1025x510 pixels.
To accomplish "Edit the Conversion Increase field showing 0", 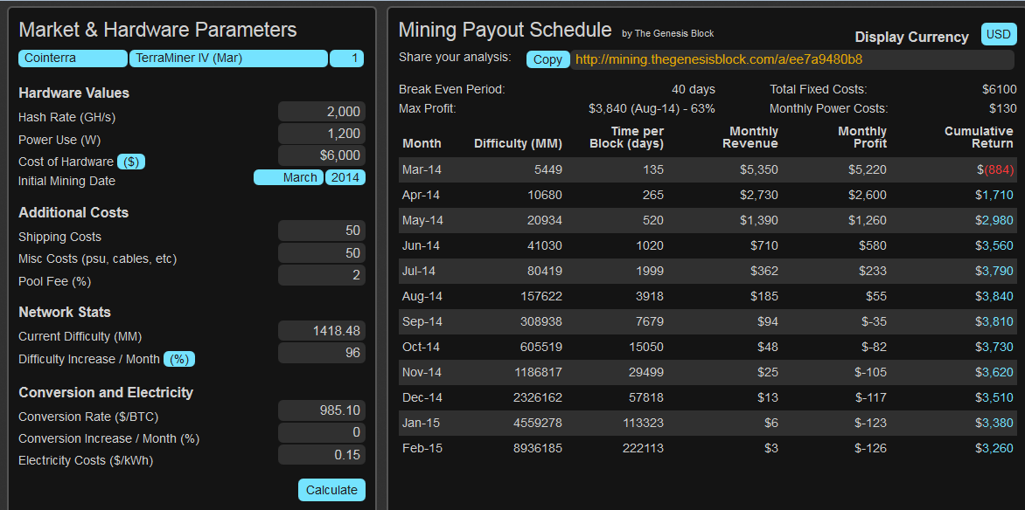I will pos(322,432).
